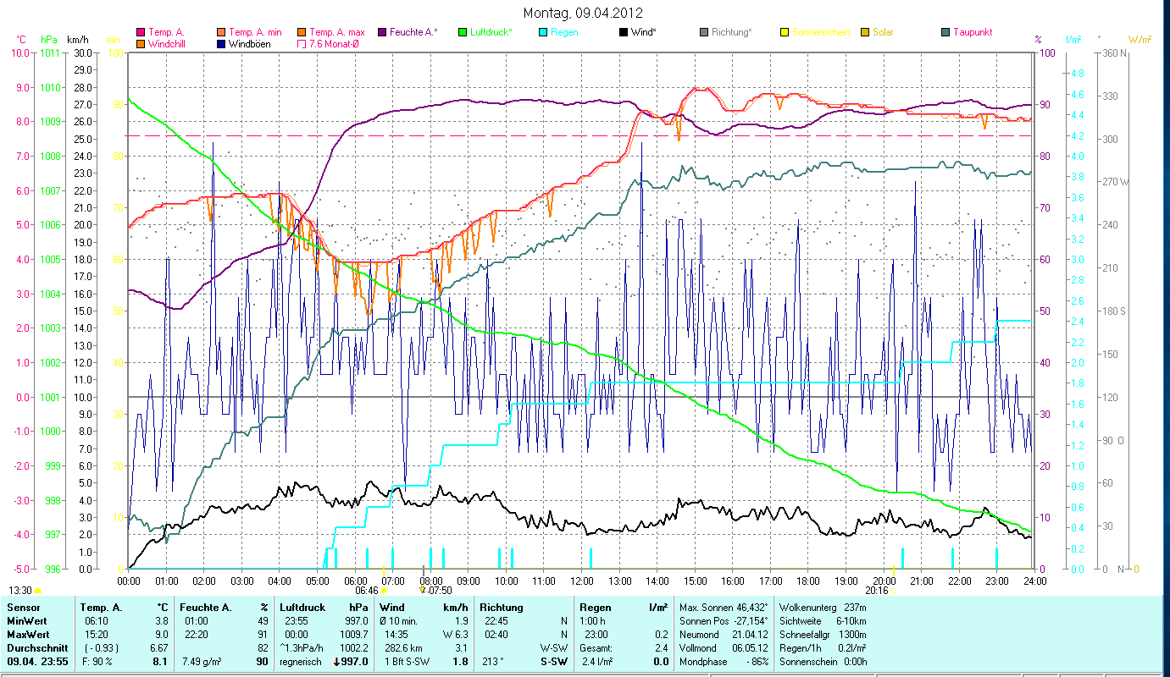
Task: Select the gray Richtung* legend swatch
Action: coord(704,33)
